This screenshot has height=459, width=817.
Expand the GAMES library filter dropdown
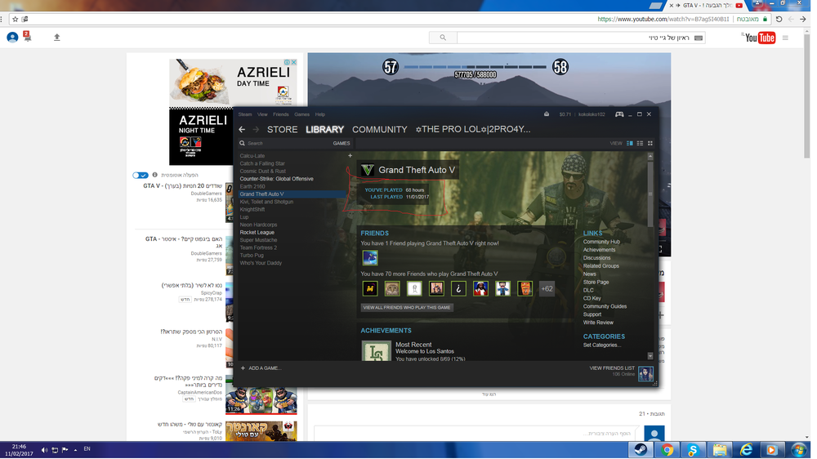click(342, 143)
